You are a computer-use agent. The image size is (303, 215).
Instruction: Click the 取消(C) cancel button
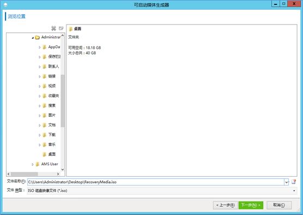tap(279, 205)
